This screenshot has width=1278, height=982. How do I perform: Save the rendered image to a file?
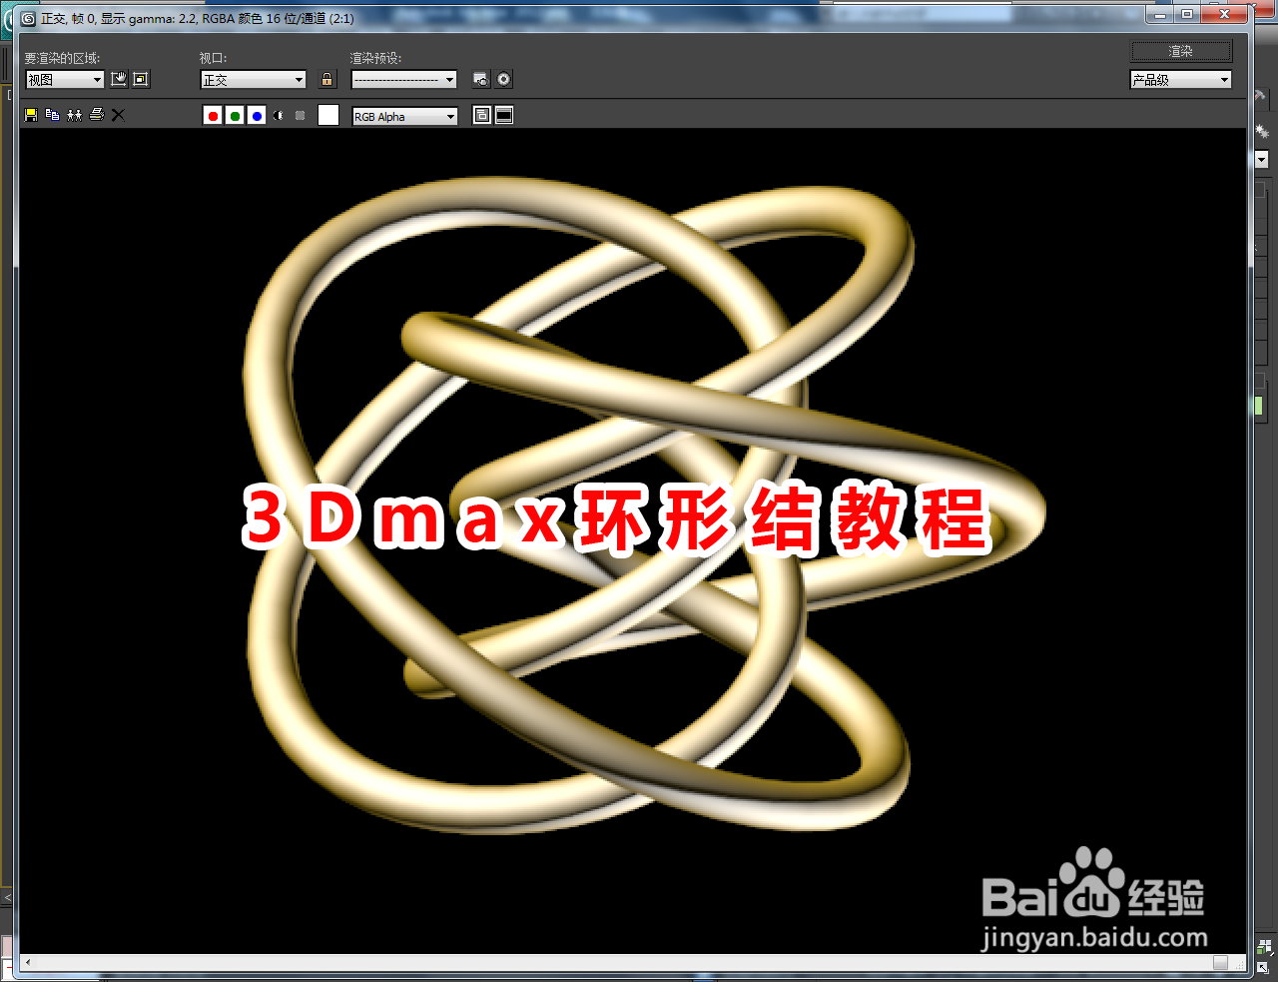pos(30,115)
